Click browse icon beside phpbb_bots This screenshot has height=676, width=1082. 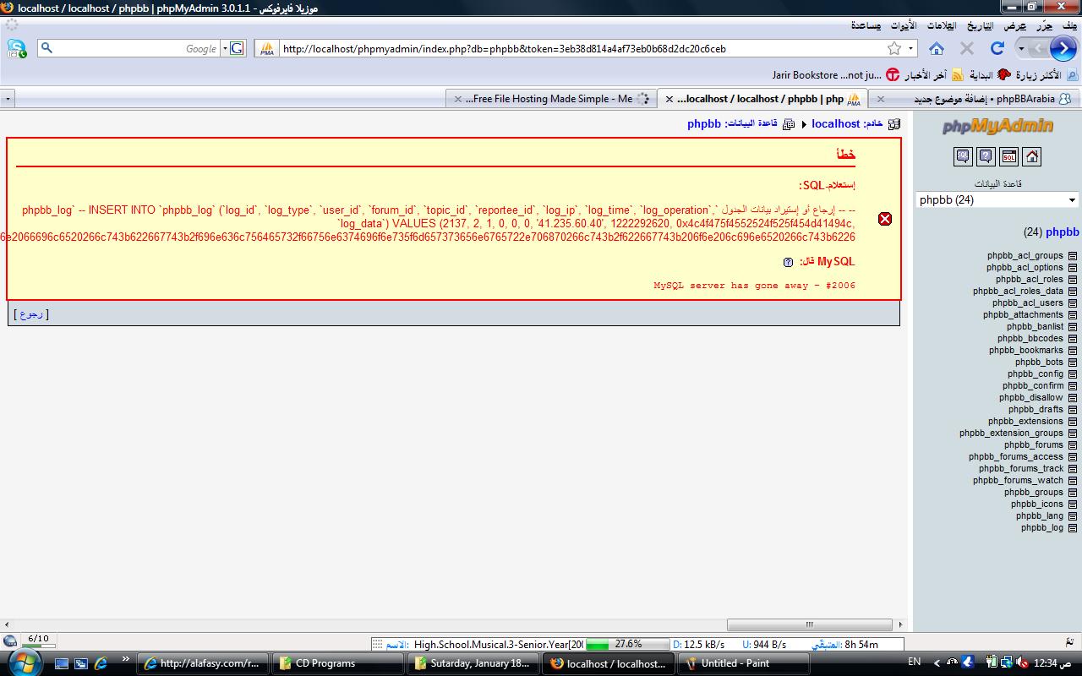pos(1072,363)
